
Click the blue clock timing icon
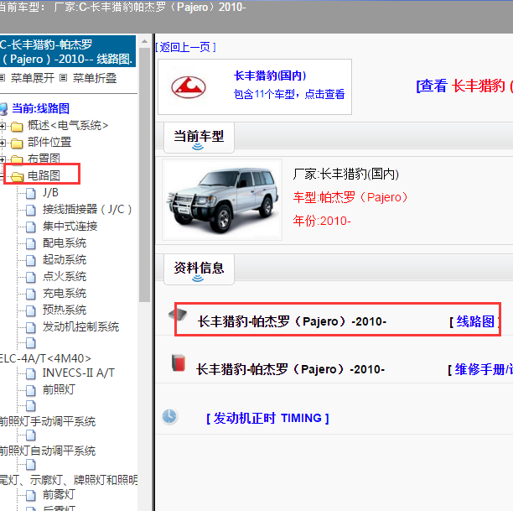pos(169,416)
